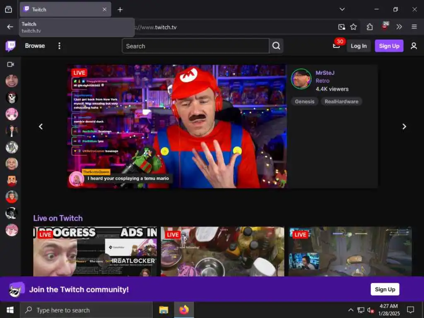Open the taskbar clock showing 4:27 AM
Viewport: 424px width, 318px height.
[388, 310]
